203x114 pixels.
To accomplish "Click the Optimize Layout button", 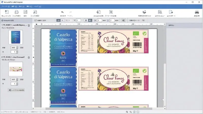I will [x=16, y=90].
